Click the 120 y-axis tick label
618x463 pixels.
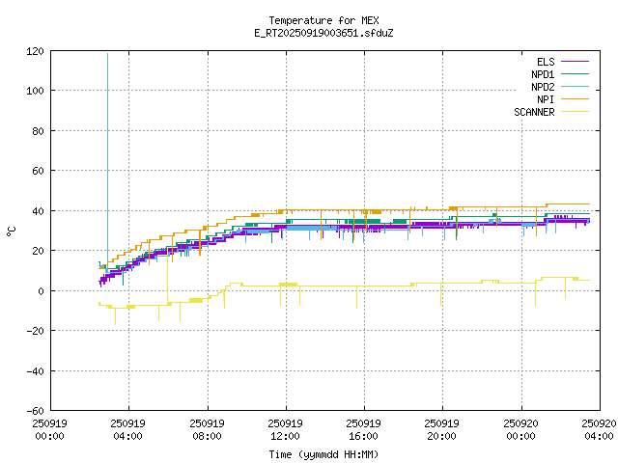(34, 51)
